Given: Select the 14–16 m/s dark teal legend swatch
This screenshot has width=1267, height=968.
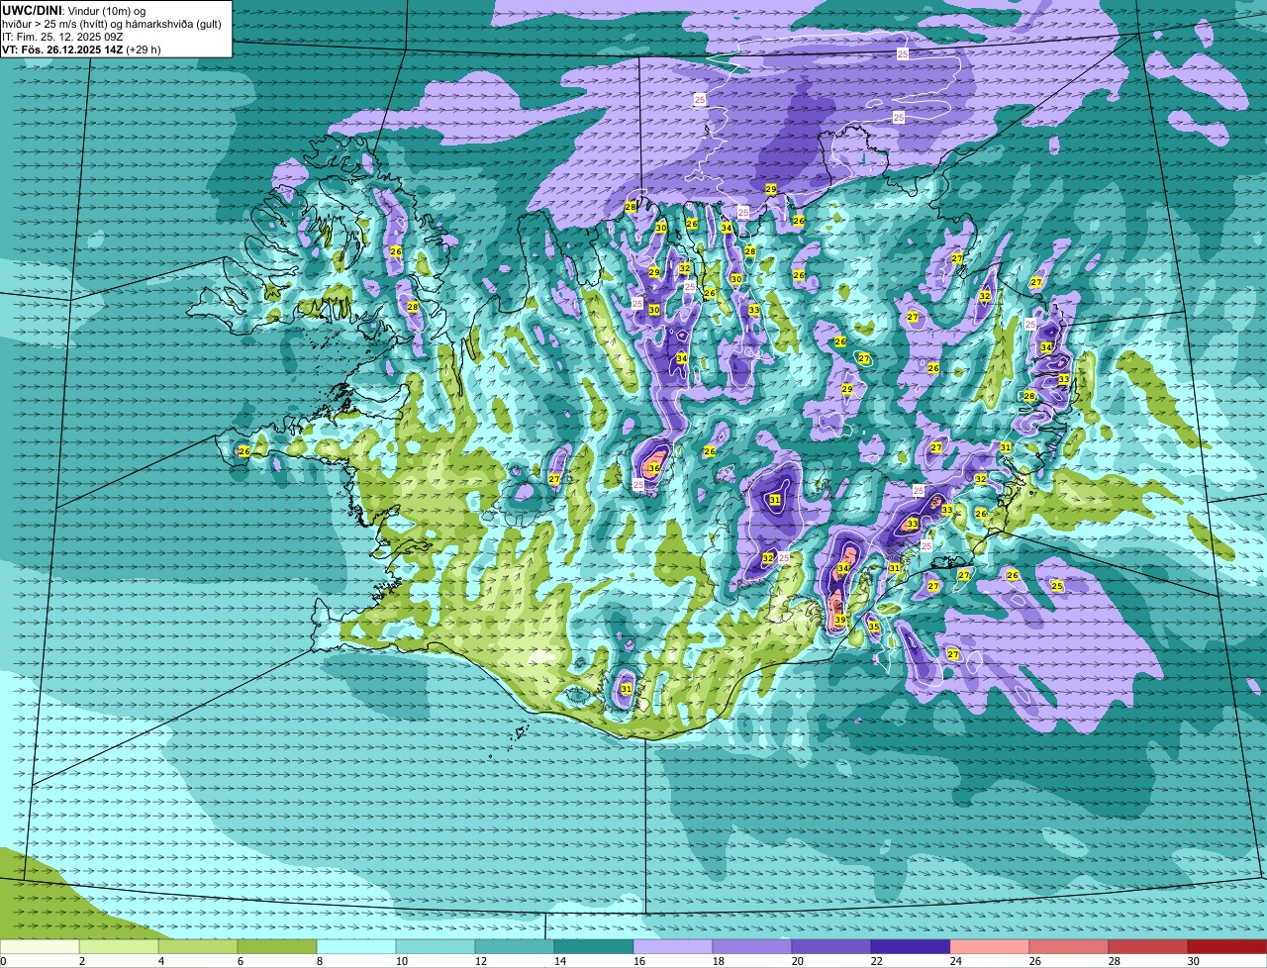Looking at the screenshot, I should click(594, 947).
